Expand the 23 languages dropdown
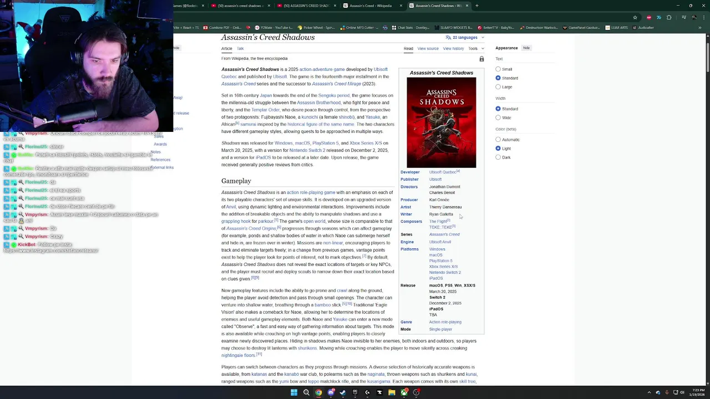The width and height of the screenshot is (710, 399). tap(465, 38)
